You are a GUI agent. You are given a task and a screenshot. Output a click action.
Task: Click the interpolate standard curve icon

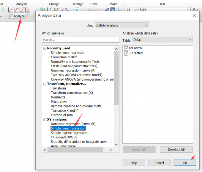point(28,10)
